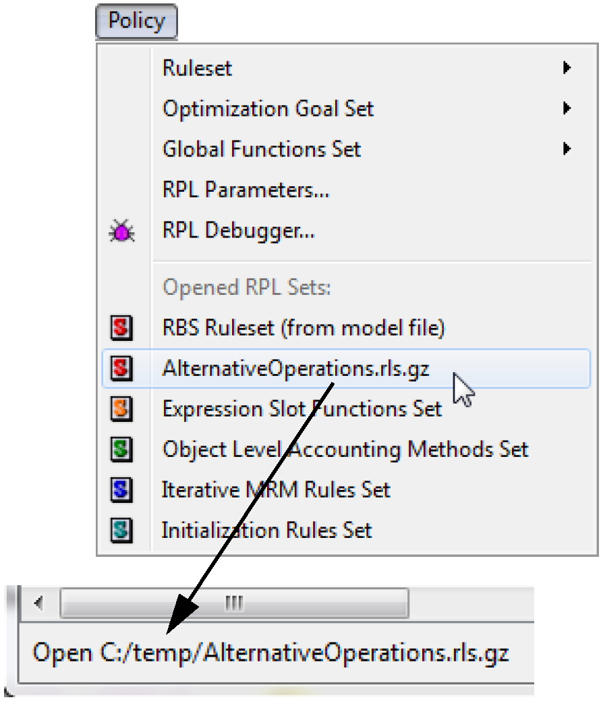The image size is (601, 706).
Task: Click the orange Expression Slot Functions icon
Action: pyautogui.click(x=121, y=409)
